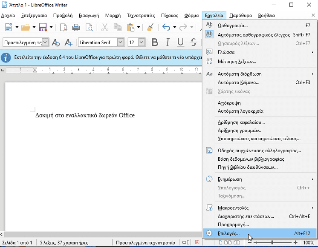Click zoom out minus button
Screen dimensions: 318x247
pyautogui.click(x=250, y=242)
